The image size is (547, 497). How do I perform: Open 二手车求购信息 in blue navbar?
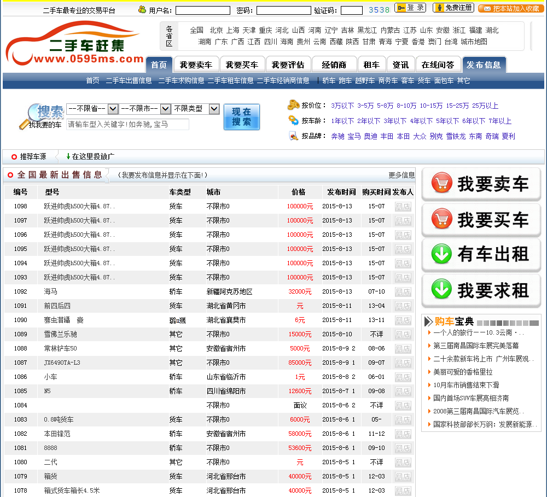click(x=182, y=81)
